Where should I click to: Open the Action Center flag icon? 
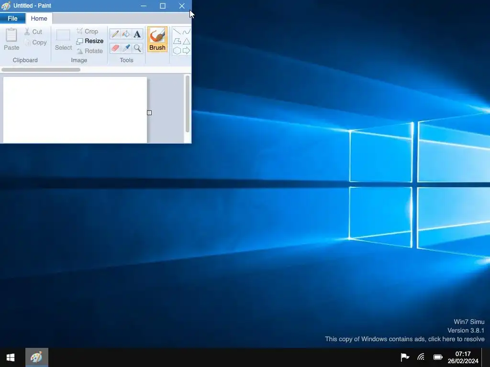[405, 357]
